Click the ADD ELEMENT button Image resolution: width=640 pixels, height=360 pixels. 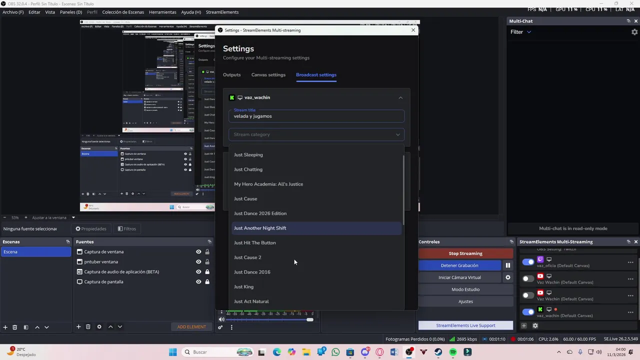(191, 327)
